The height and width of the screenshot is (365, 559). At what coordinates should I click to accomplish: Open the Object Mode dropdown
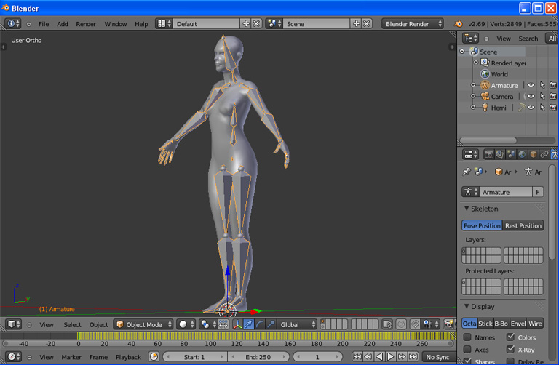pyautogui.click(x=143, y=324)
